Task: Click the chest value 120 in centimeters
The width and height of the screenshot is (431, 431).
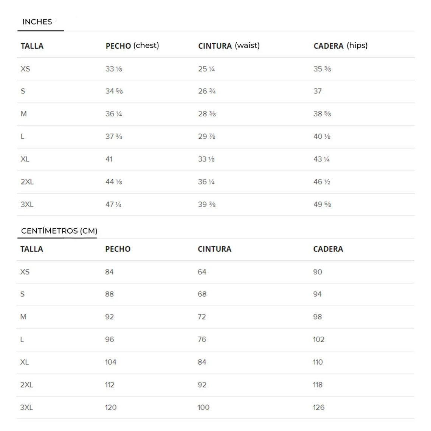Action: (x=111, y=408)
